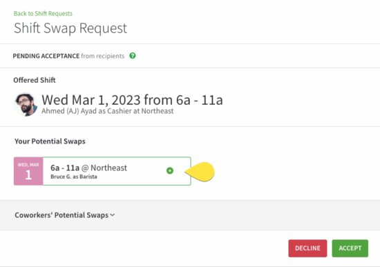Click Ahmed (AJ) Ayad as Cashier subtitle
Screen dimensions: 380x267
(x=108, y=111)
